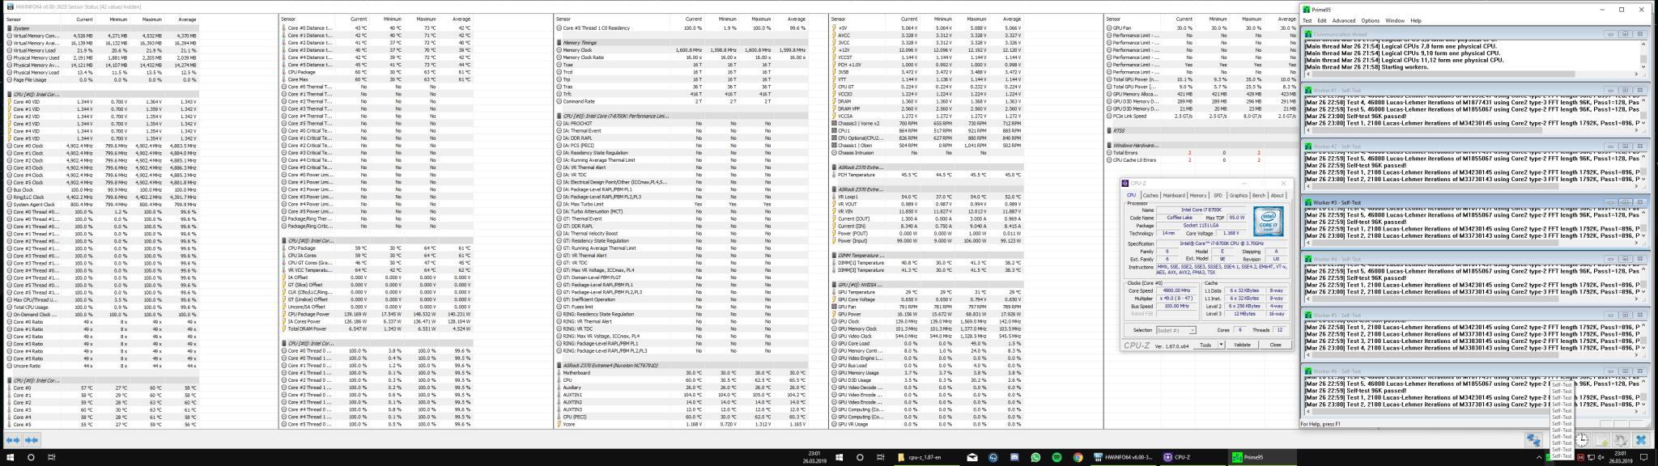Click HWiNFO expand-left layout arrows icon
Image resolution: width=1658 pixels, height=466 pixels.
point(13,439)
